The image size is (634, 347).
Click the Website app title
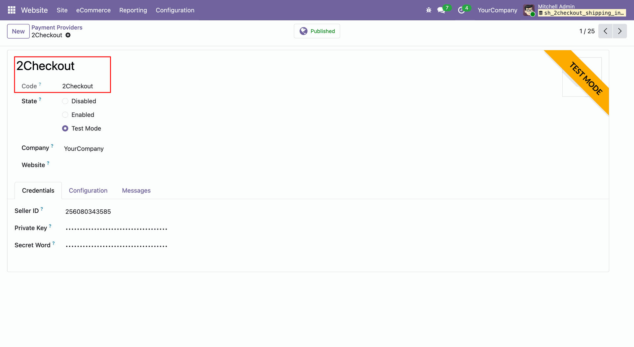click(x=34, y=10)
